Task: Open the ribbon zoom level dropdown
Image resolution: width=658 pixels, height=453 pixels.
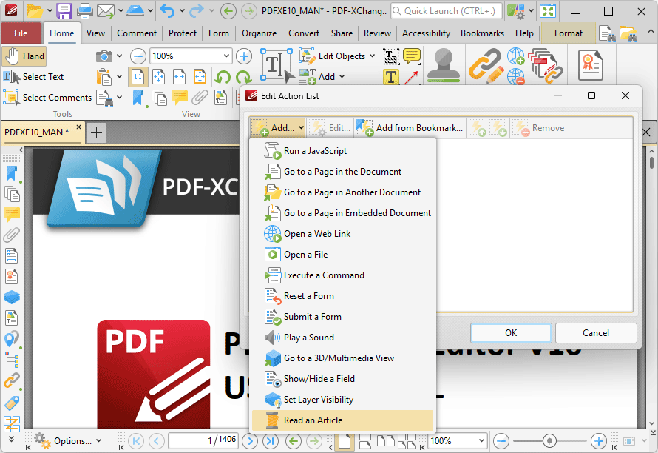Action: pos(226,56)
